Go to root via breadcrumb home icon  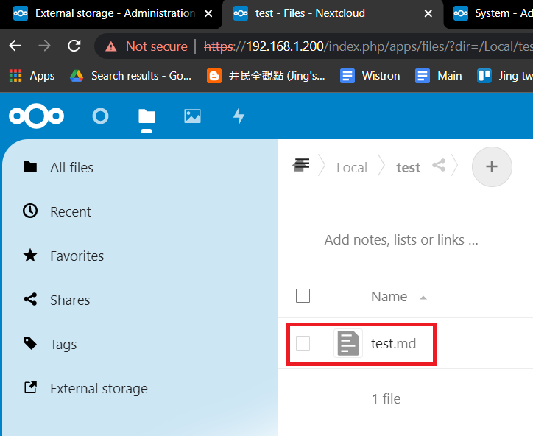(301, 165)
